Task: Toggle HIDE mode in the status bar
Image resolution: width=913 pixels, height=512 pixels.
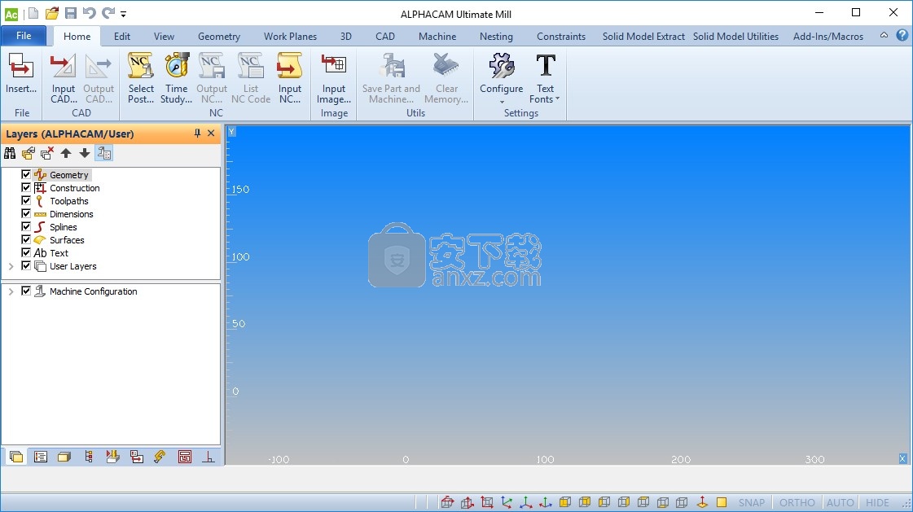Action: [x=877, y=503]
